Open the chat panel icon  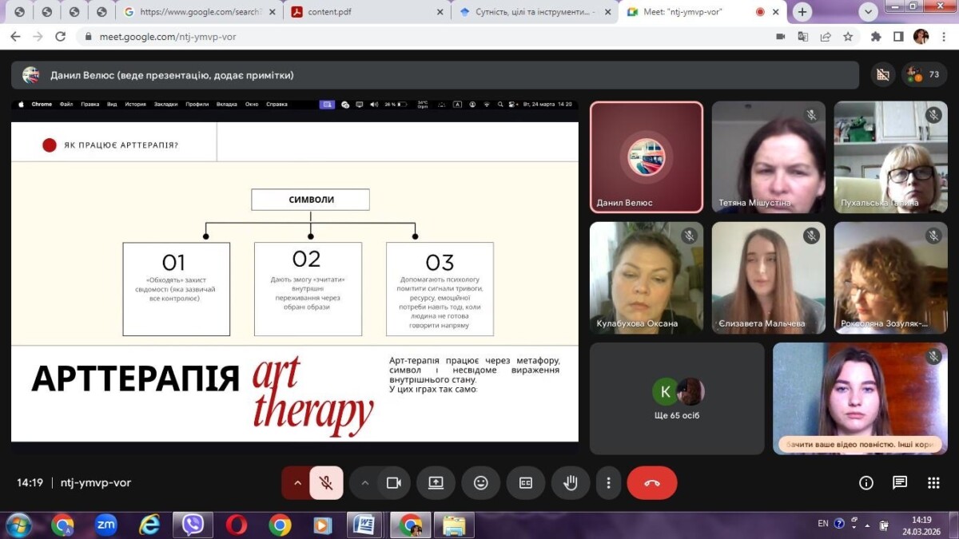click(900, 483)
